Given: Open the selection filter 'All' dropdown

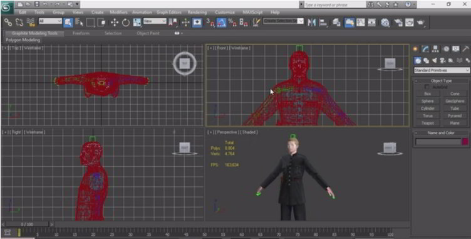Looking at the screenshot, I should [x=50, y=21].
